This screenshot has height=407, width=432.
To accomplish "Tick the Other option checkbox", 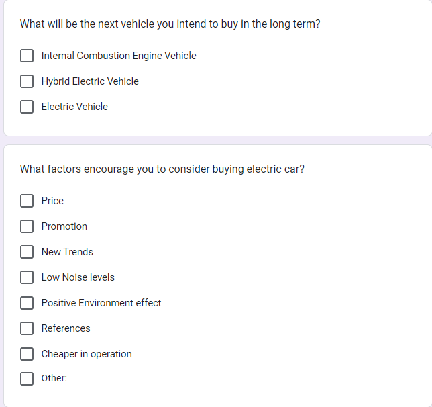I will click(x=27, y=379).
